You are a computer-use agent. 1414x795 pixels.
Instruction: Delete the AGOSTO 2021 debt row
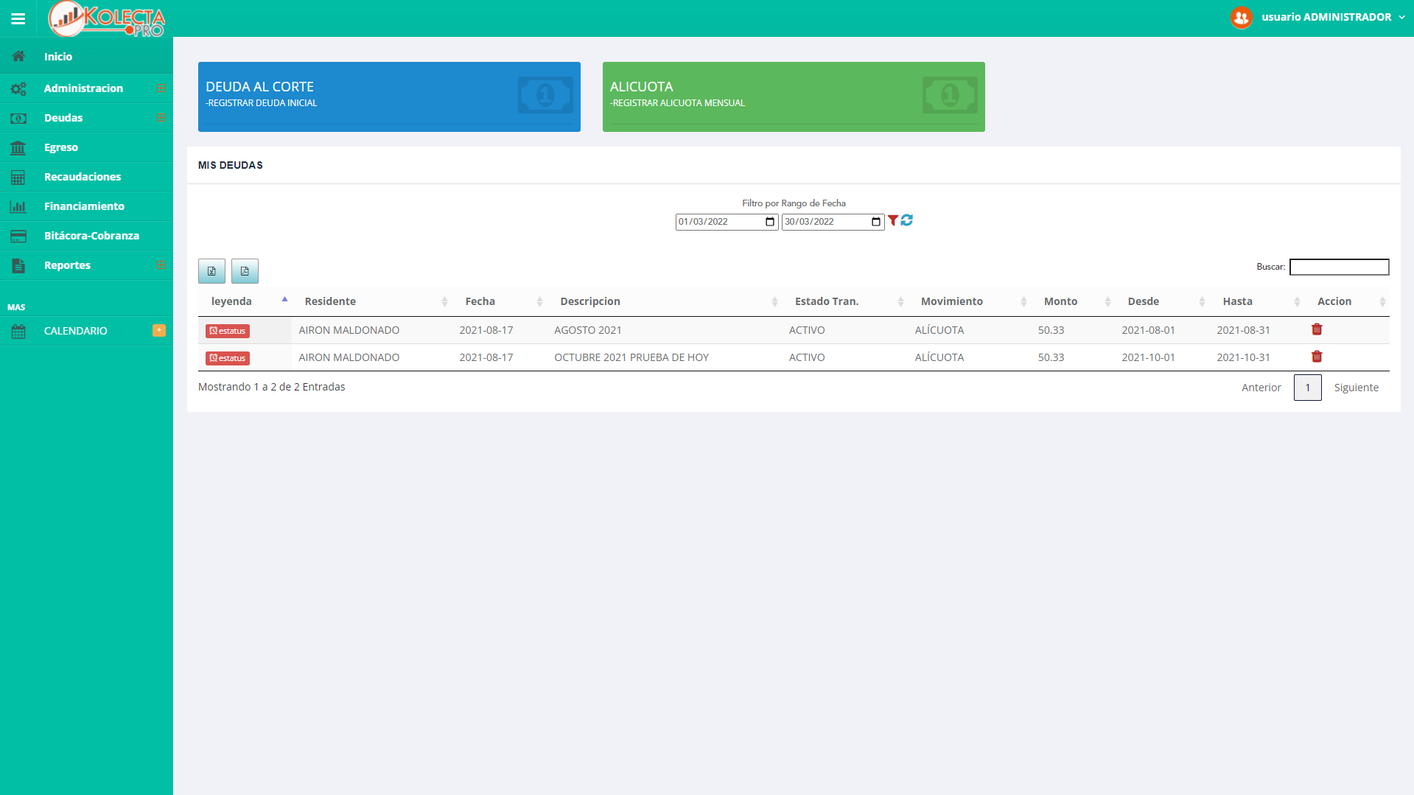[x=1317, y=329]
